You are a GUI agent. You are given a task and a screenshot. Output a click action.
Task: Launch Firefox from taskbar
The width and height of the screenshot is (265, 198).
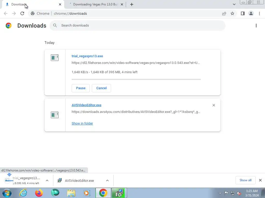point(39,193)
